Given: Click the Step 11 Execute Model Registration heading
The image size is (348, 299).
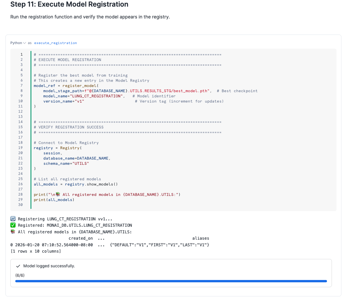Looking at the screenshot, I should click(x=69, y=4).
